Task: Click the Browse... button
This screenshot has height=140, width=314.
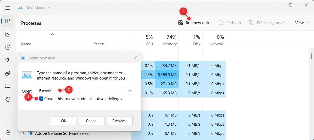Action: point(120,121)
